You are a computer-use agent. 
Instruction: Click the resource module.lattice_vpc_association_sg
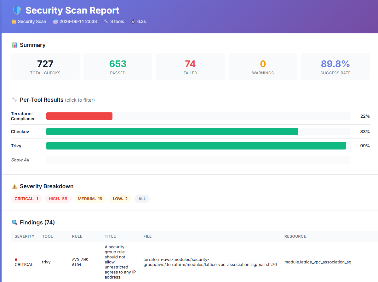coord(318,262)
